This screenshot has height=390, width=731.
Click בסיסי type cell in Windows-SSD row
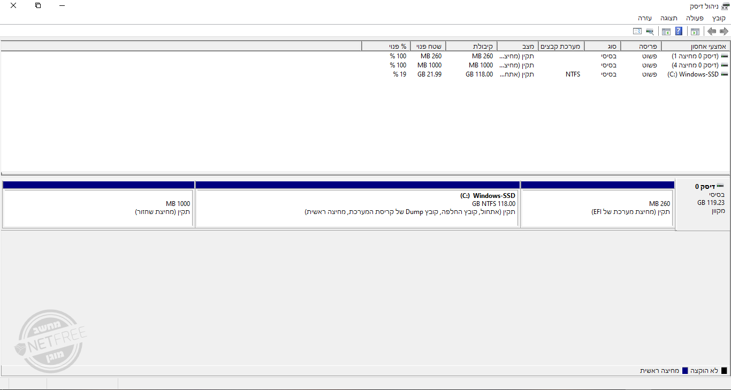point(608,74)
